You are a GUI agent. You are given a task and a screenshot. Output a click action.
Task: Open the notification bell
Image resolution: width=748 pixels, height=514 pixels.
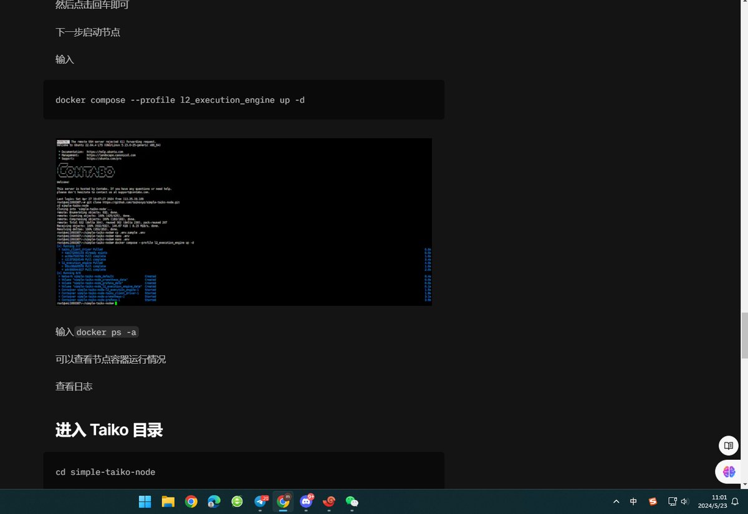coord(735,502)
